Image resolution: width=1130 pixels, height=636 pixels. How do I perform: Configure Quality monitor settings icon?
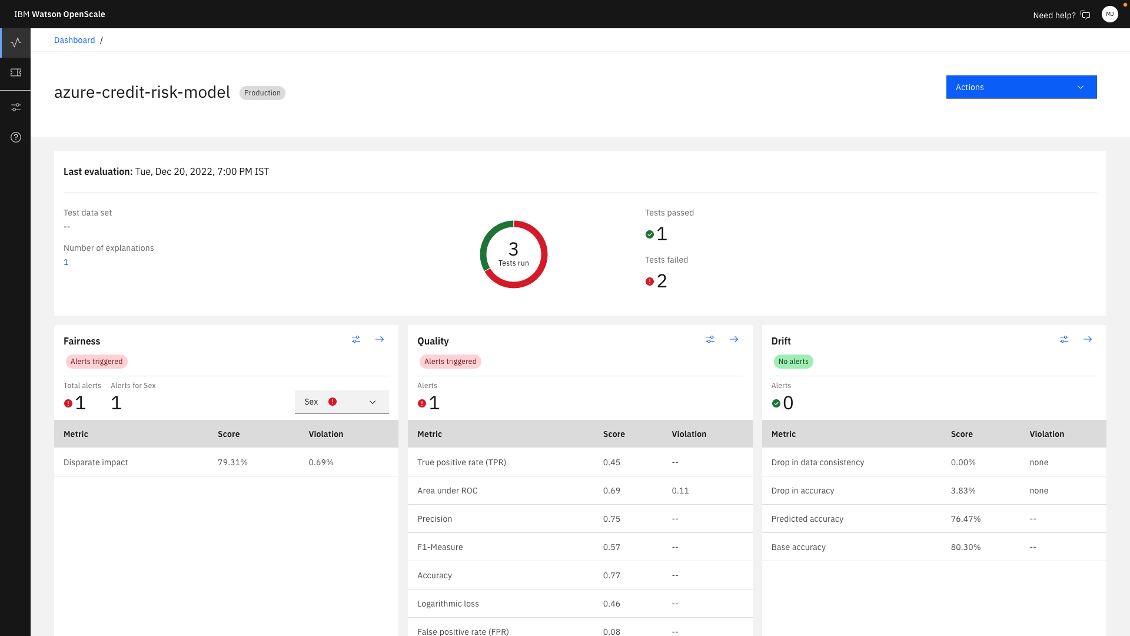point(710,339)
